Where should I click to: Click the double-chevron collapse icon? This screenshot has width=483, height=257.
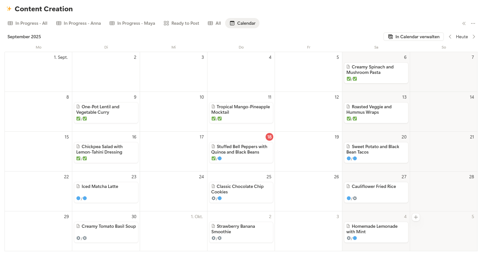[464, 23]
